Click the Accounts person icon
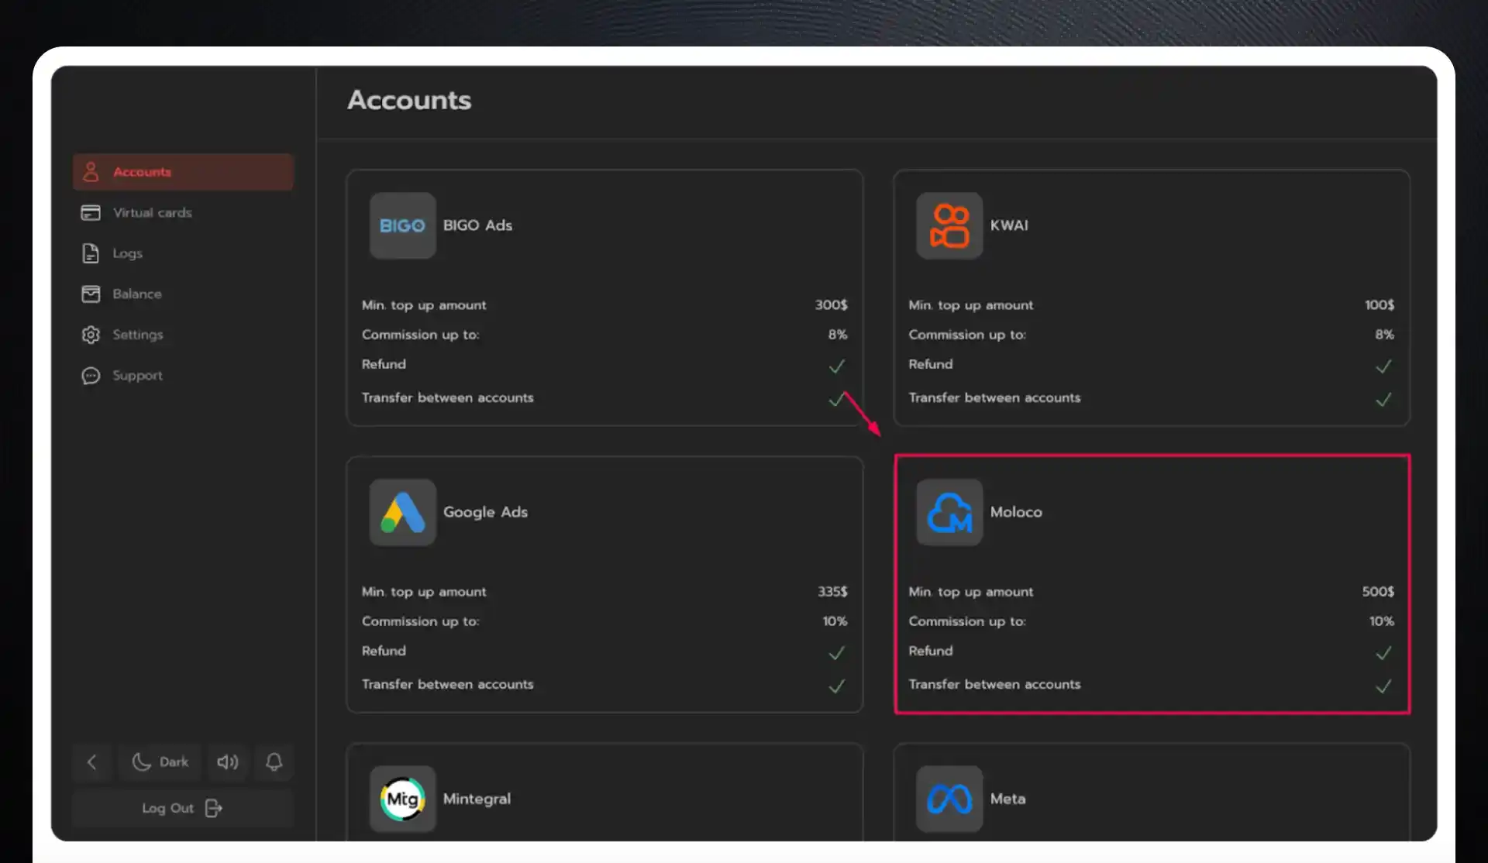Image resolution: width=1488 pixels, height=863 pixels. [91, 172]
